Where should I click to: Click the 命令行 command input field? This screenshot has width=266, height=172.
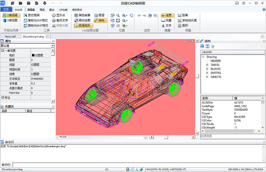(139, 165)
